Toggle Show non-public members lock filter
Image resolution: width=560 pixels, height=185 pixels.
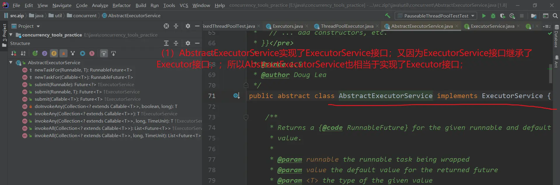click(63, 53)
